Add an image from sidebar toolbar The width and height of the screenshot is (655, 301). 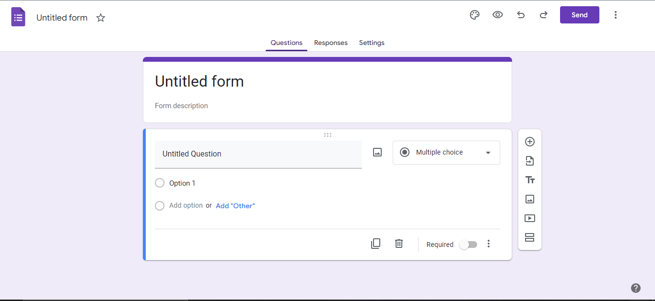pos(530,199)
